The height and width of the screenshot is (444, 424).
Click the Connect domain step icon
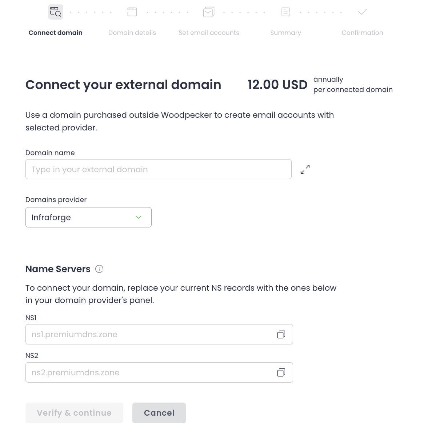click(x=56, y=12)
